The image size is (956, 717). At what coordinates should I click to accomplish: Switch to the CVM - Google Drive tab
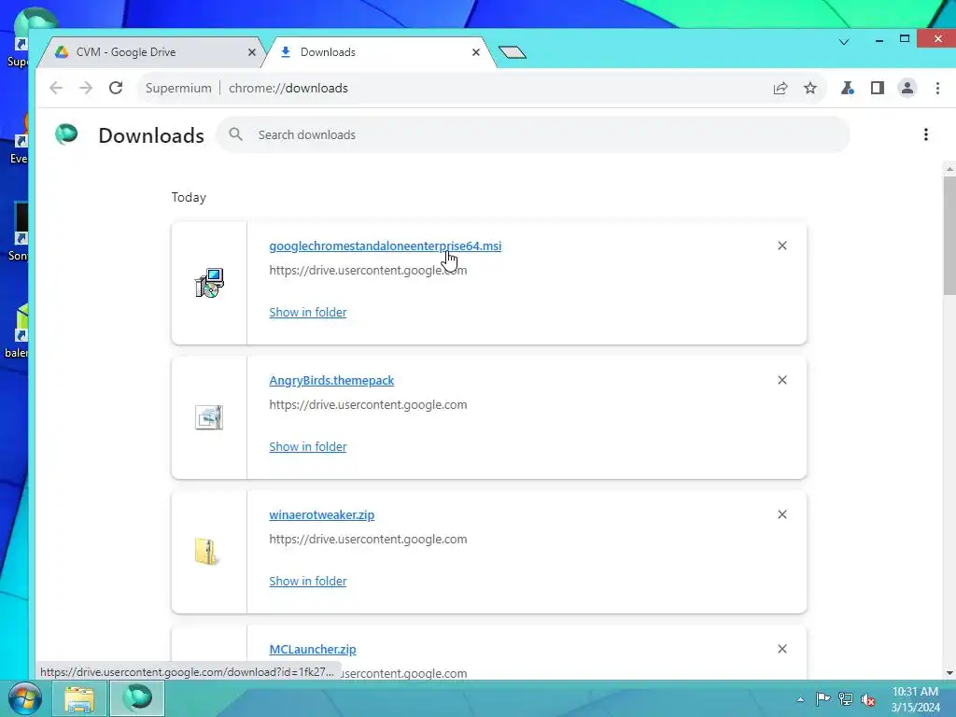pyautogui.click(x=149, y=52)
